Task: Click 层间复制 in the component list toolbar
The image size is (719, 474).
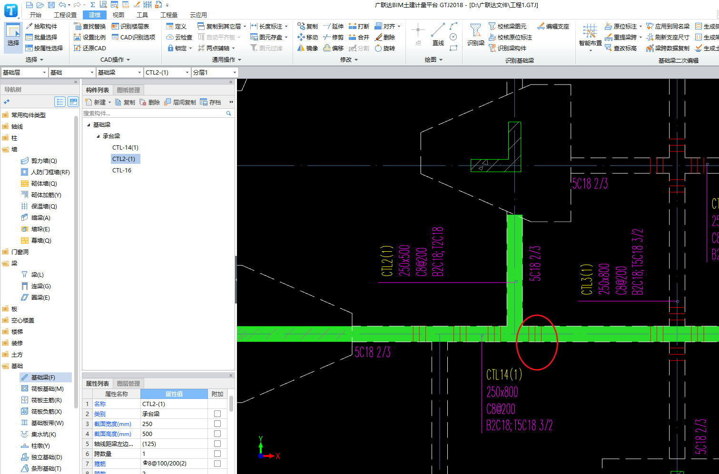Action: 180,102
